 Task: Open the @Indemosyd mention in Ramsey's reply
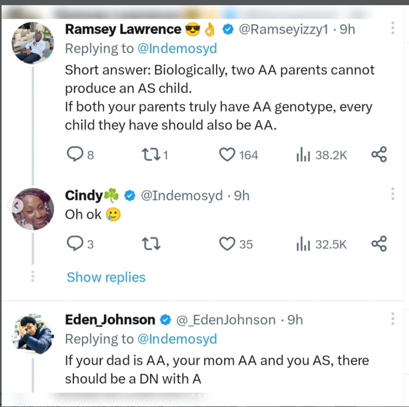tap(176, 49)
